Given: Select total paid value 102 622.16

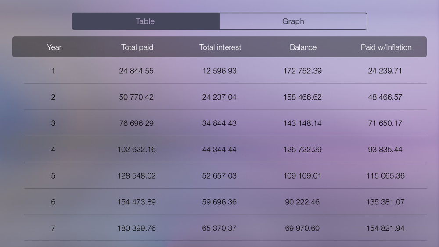Looking at the screenshot, I should 136,150.
